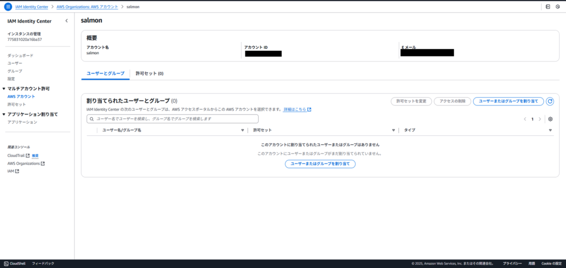Image resolution: width=566 pixels, height=268 pixels.
Task: Select AWS アカウント in sidebar
Action: pyautogui.click(x=22, y=97)
